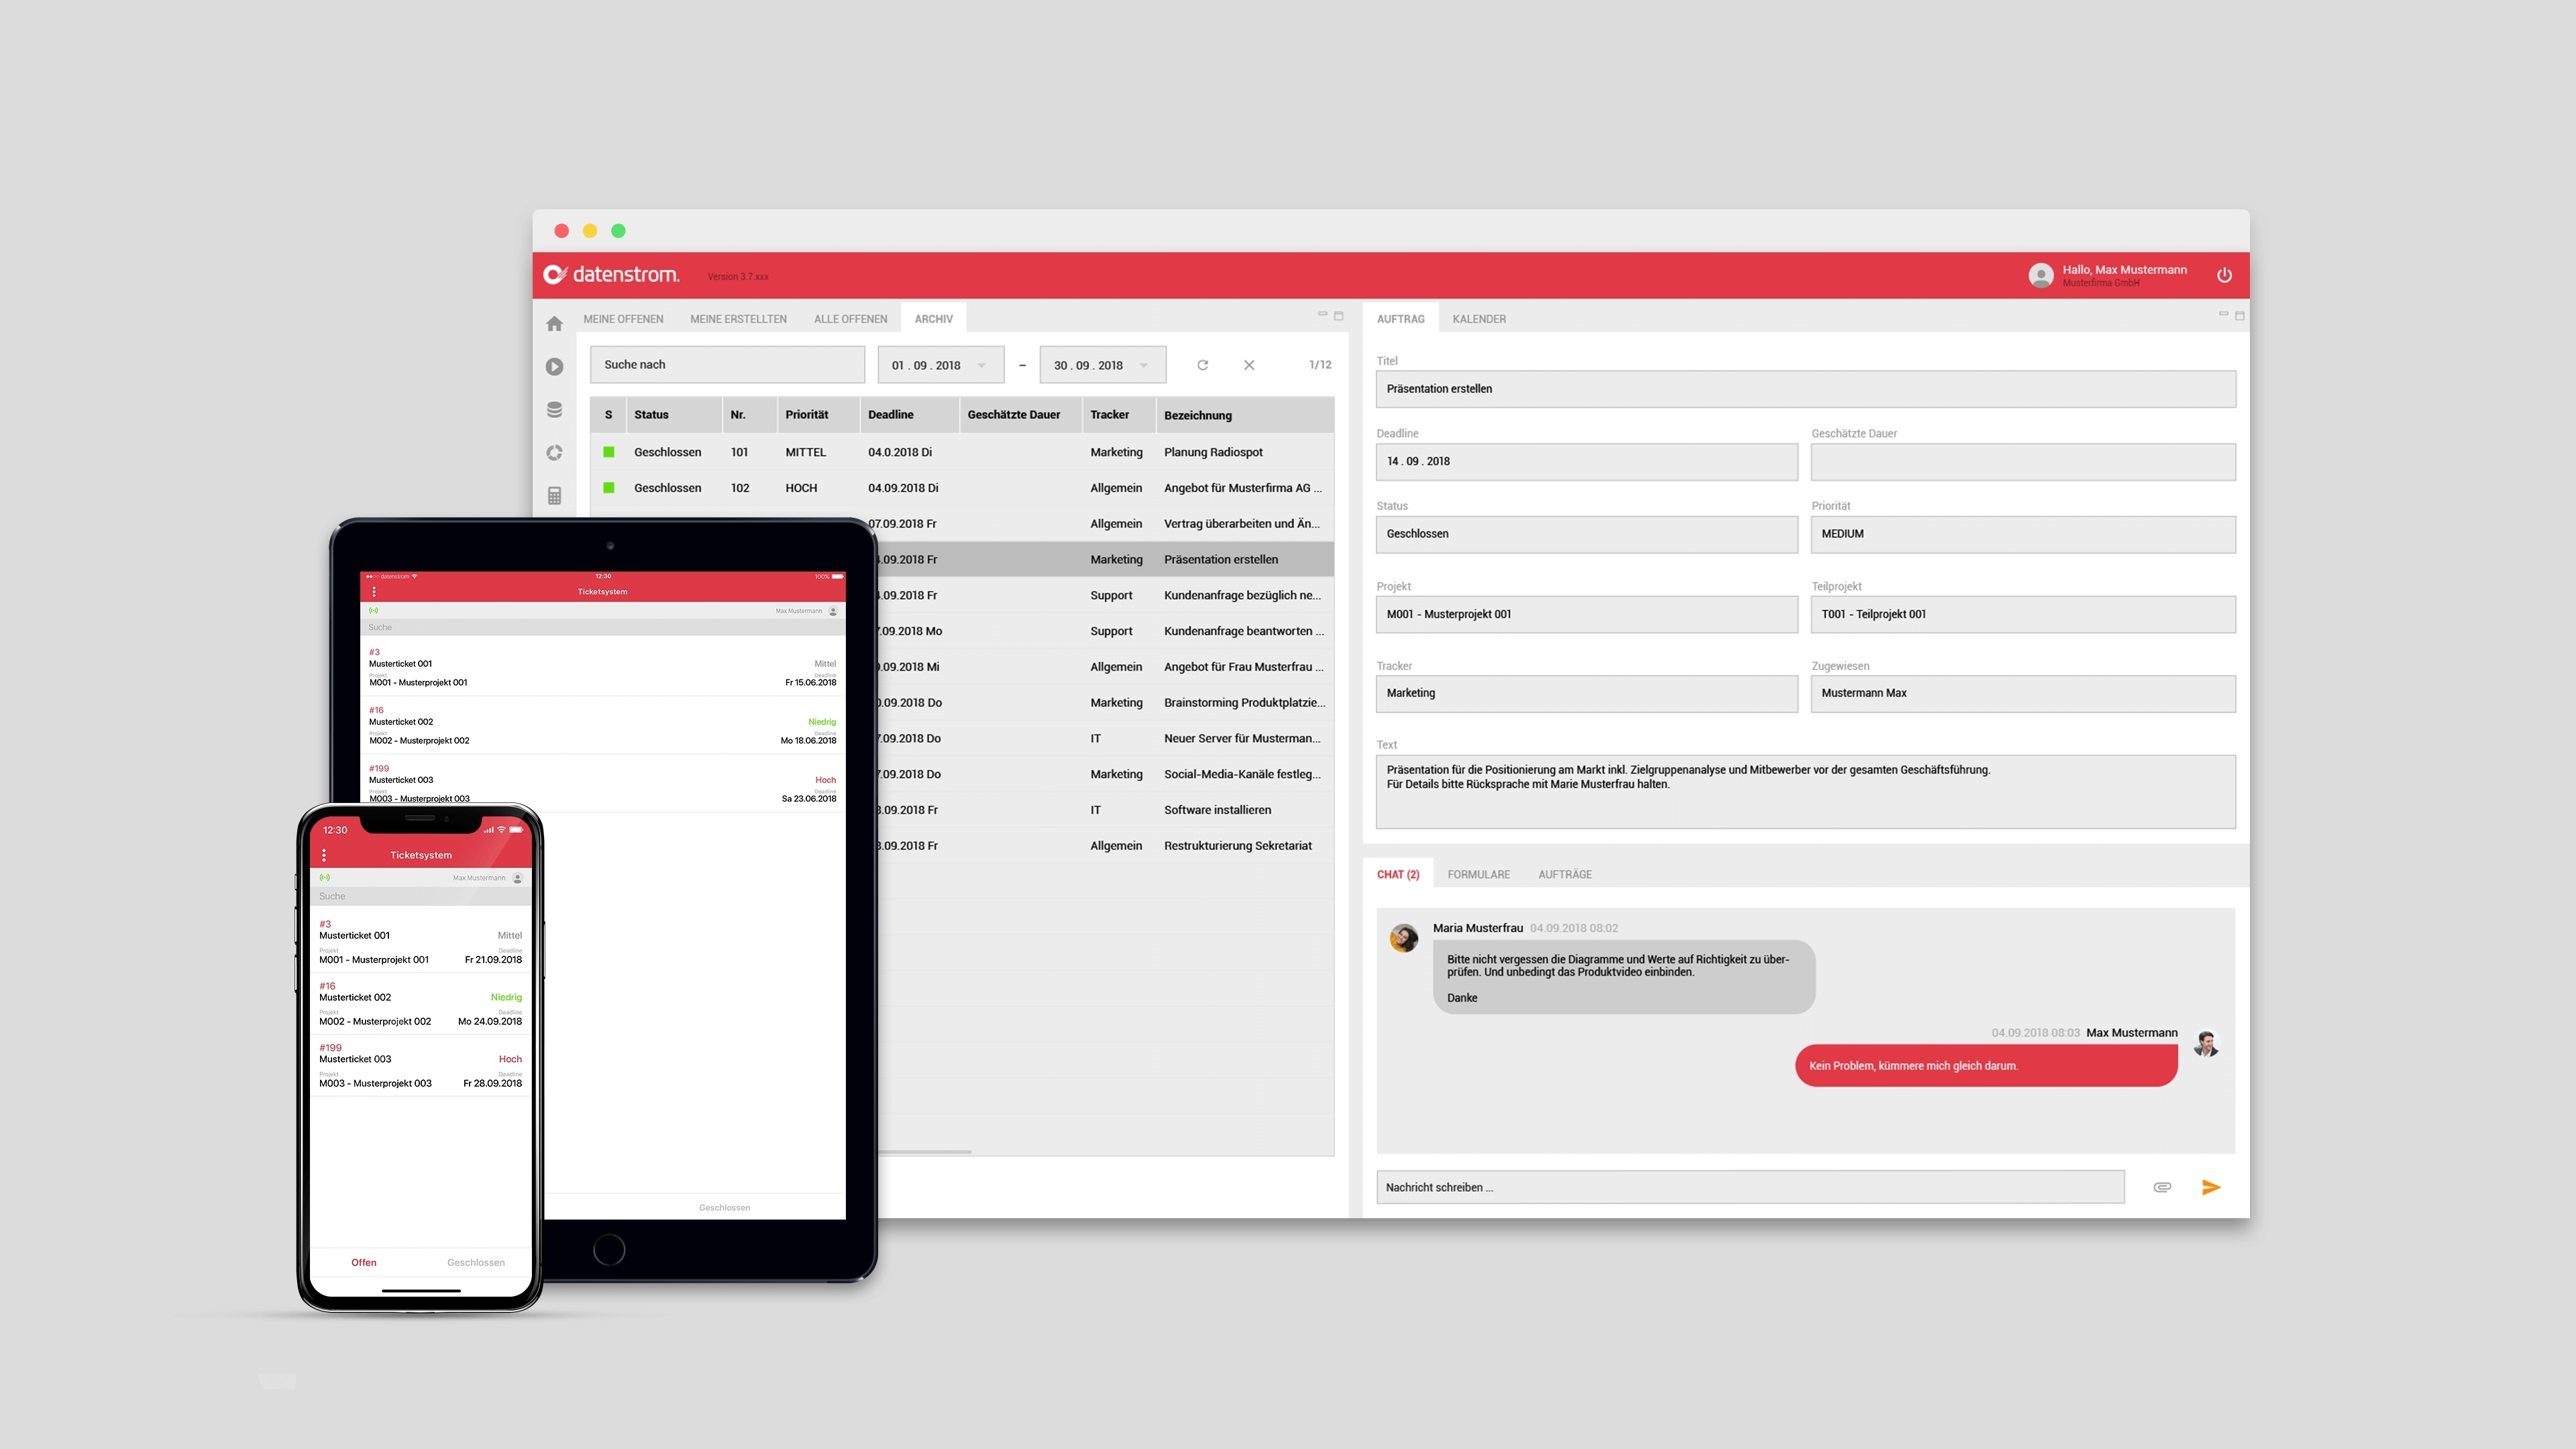The width and height of the screenshot is (2576, 1449).
Task: Select the Planung Radiospot ticket row
Action: [1212, 452]
